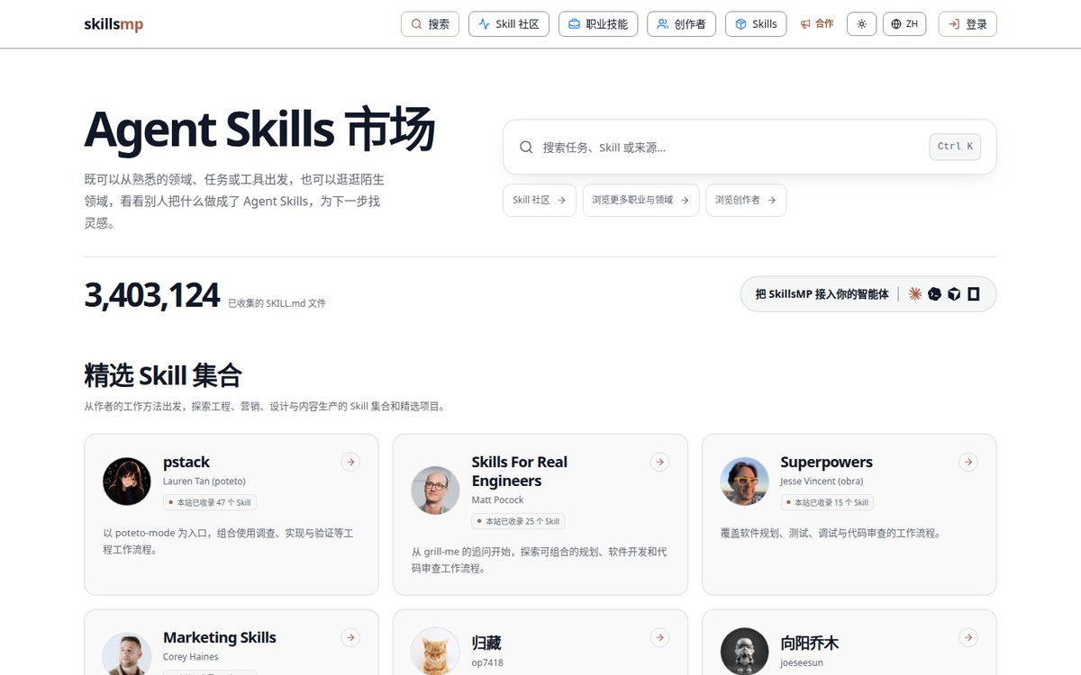Click Matt Pocock's avatar
The image size is (1081, 675).
[436, 490]
